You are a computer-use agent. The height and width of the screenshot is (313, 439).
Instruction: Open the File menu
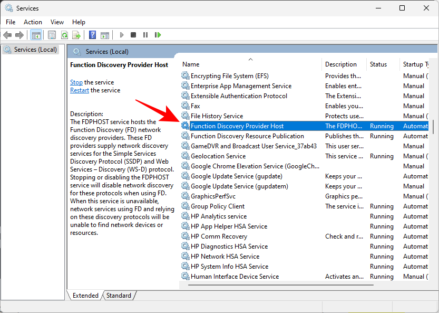[11, 22]
